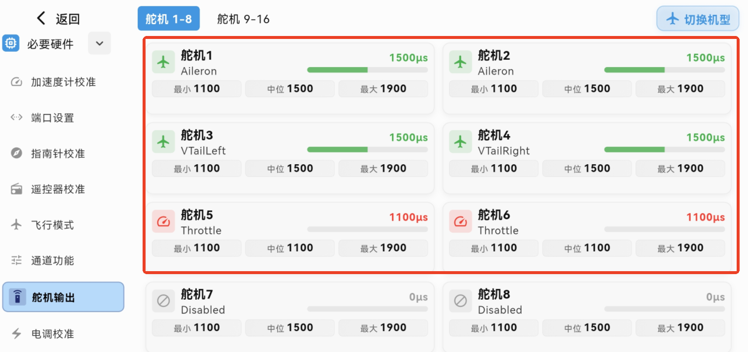Go to 电调校准 page
748x352 pixels.
click(x=52, y=334)
